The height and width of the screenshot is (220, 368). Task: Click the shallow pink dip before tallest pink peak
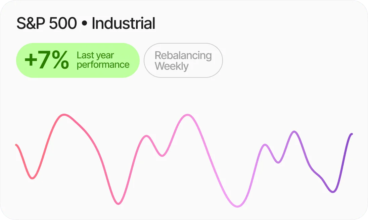[x=162, y=156]
